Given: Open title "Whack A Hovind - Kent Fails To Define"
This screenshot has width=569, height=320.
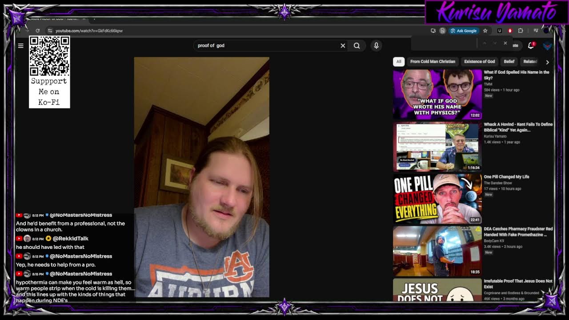Looking at the screenshot, I should pyautogui.click(x=518, y=127).
